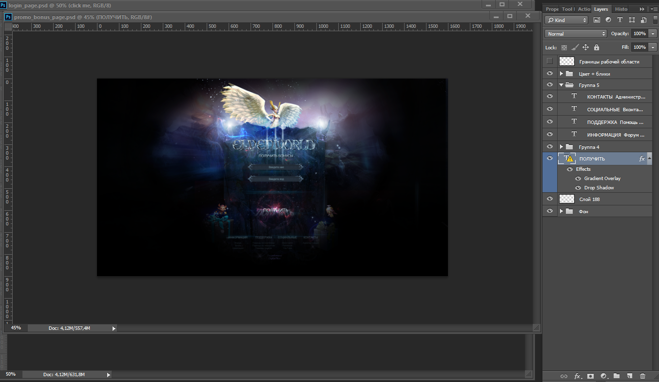
Task: Filter layers by smart objects
Action: [643, 20]
